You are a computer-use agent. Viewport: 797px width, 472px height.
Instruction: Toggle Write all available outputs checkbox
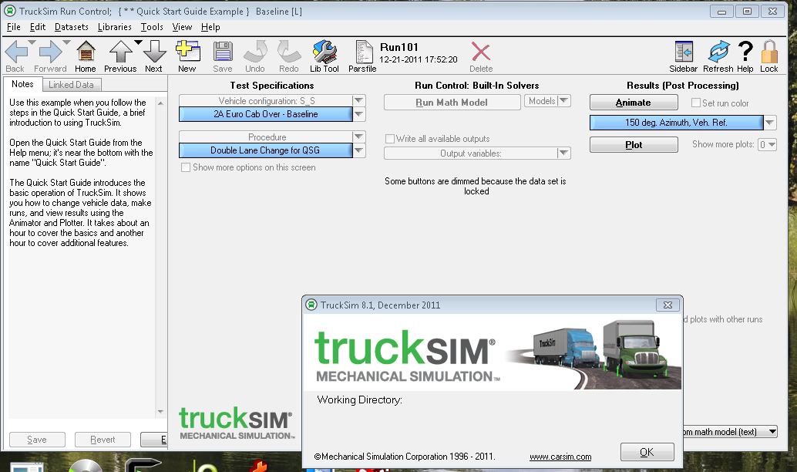click(x=390, y=139)
